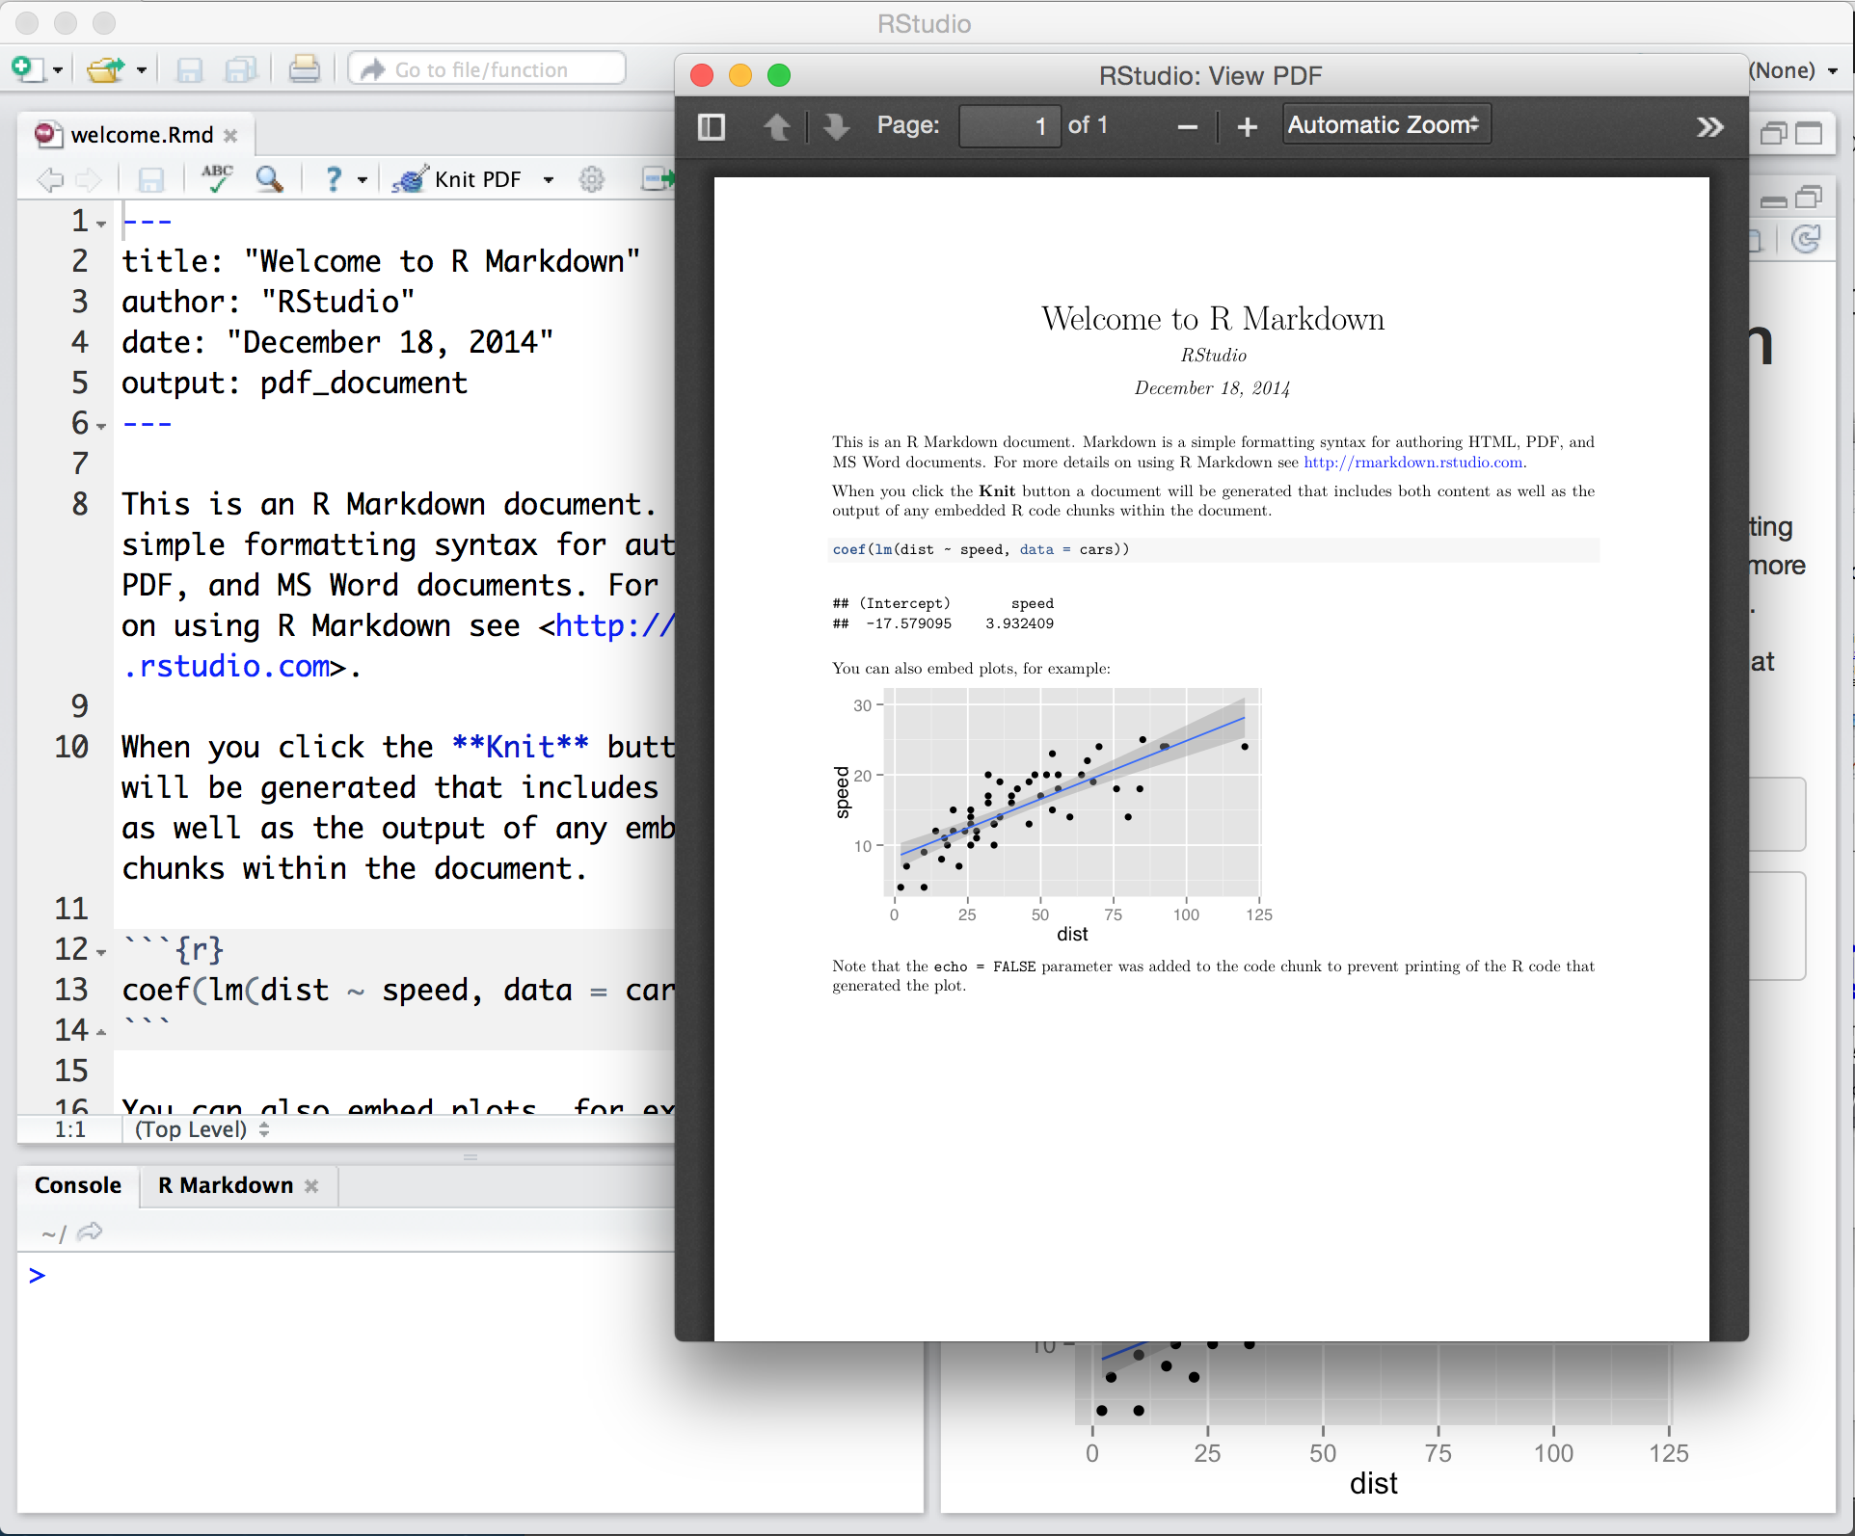Click the new file icon

click(27, 69)
